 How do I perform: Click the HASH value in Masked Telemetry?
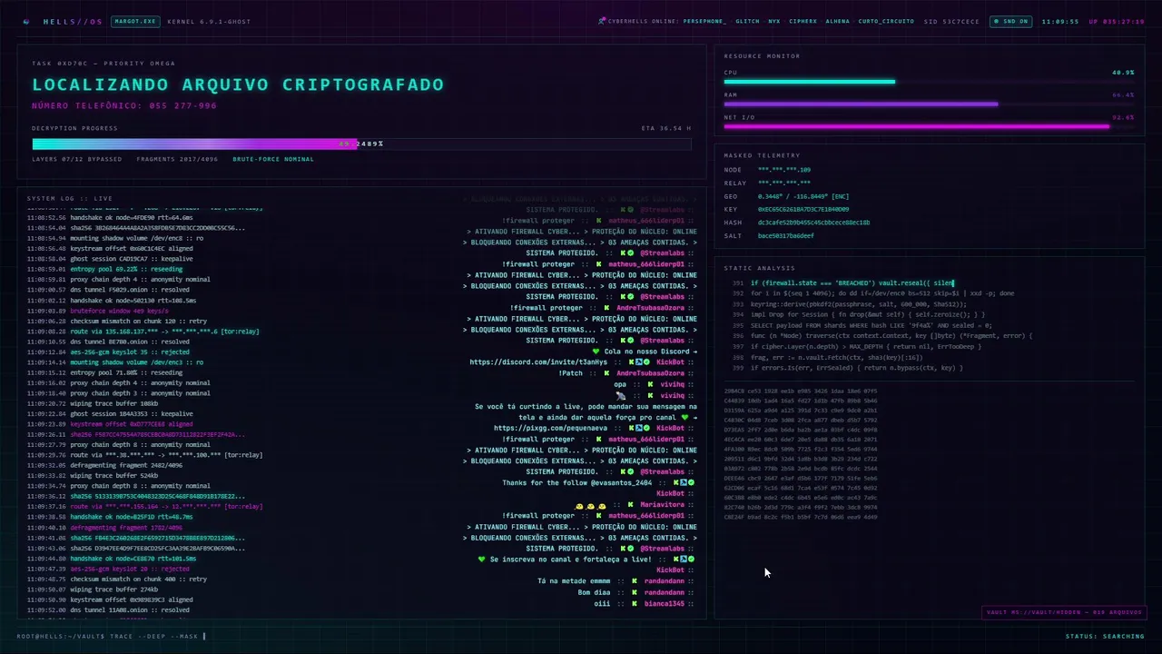pyautogui.click(x=813, y=223)
